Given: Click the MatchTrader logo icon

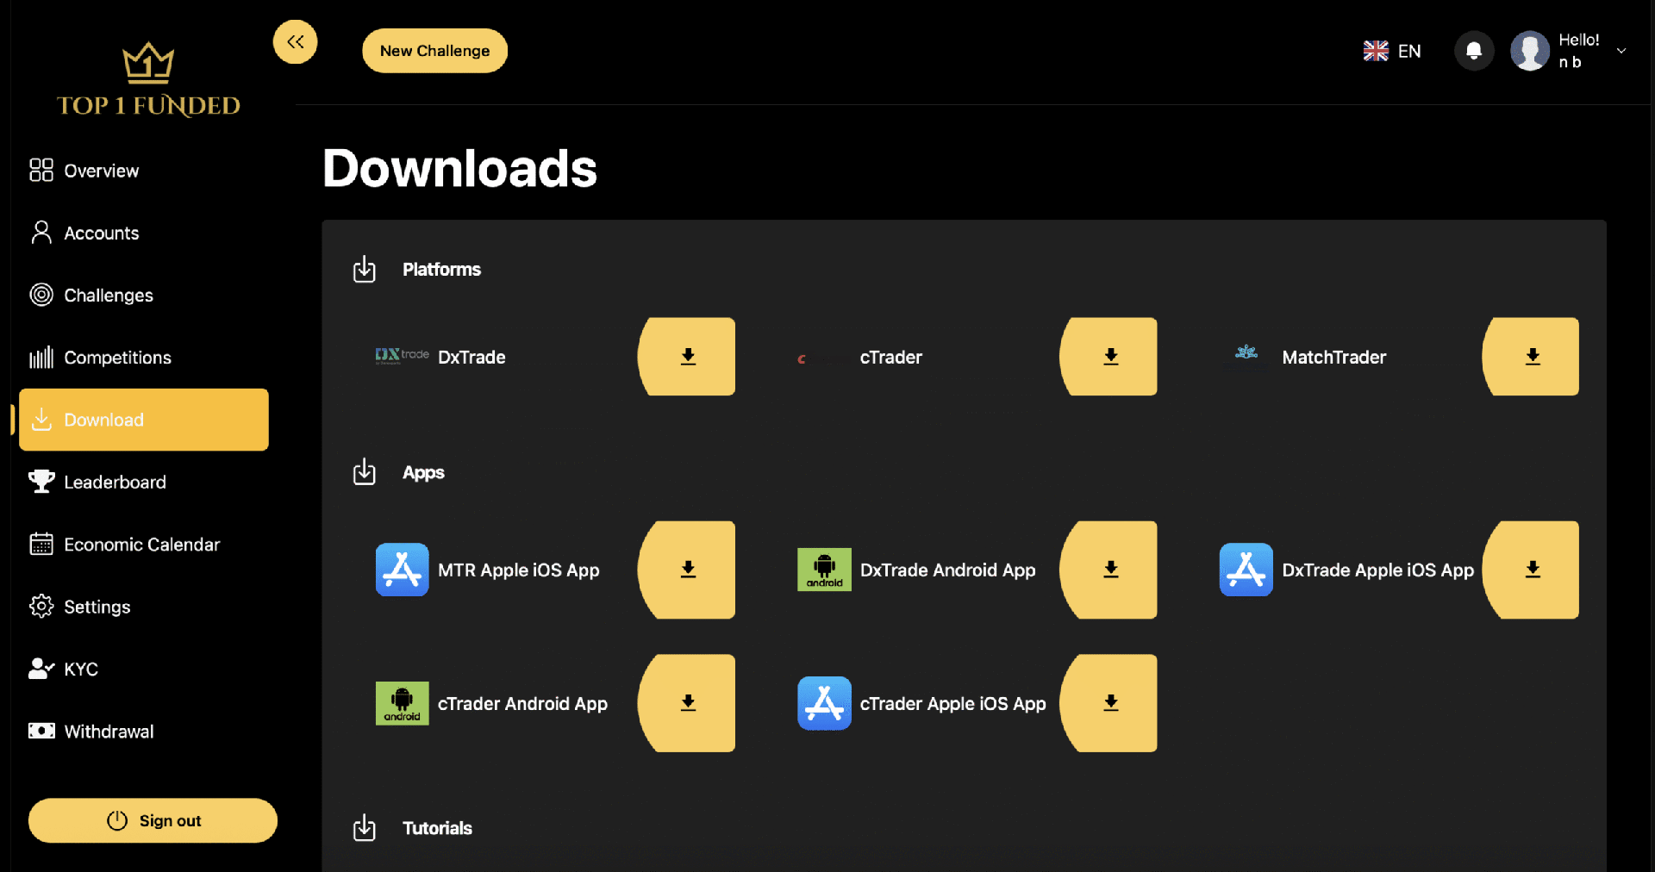Looking at the screenshot, I should click(x=1246, y=352).
